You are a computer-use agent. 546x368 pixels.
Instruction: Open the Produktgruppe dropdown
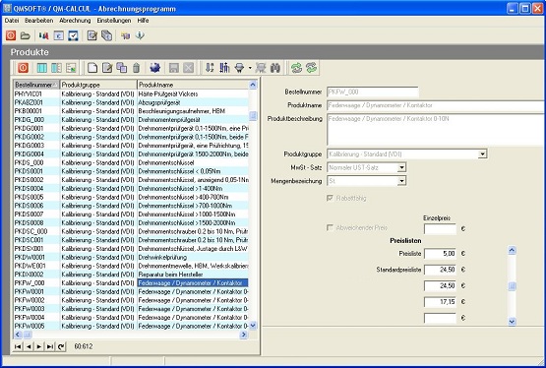(482, 153)
